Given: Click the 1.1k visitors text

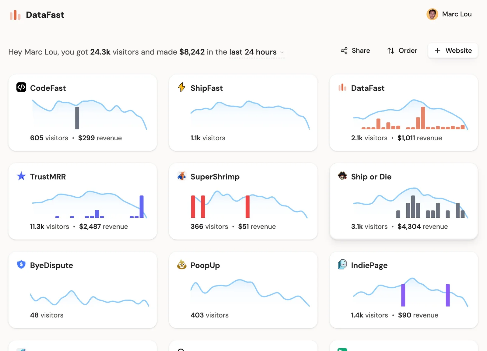Looking at the screenshot, I should pyautogui.click(x=208, y=138).
